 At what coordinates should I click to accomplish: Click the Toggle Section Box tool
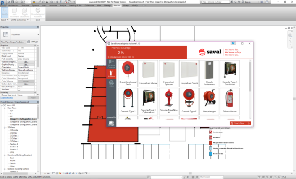click(x=24, y=13)
